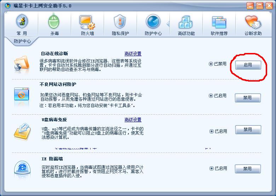
Task: Close the 瑞星卡卡 window
Action: click(x=269, y=6)
